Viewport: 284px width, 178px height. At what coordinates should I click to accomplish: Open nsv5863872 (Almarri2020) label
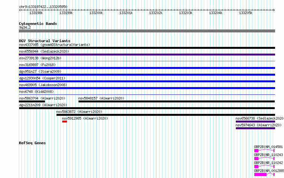79,112
